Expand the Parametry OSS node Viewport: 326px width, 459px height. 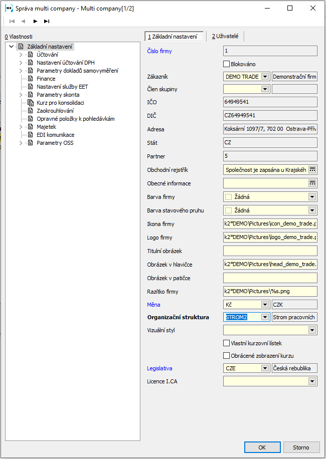coord(21,143)
